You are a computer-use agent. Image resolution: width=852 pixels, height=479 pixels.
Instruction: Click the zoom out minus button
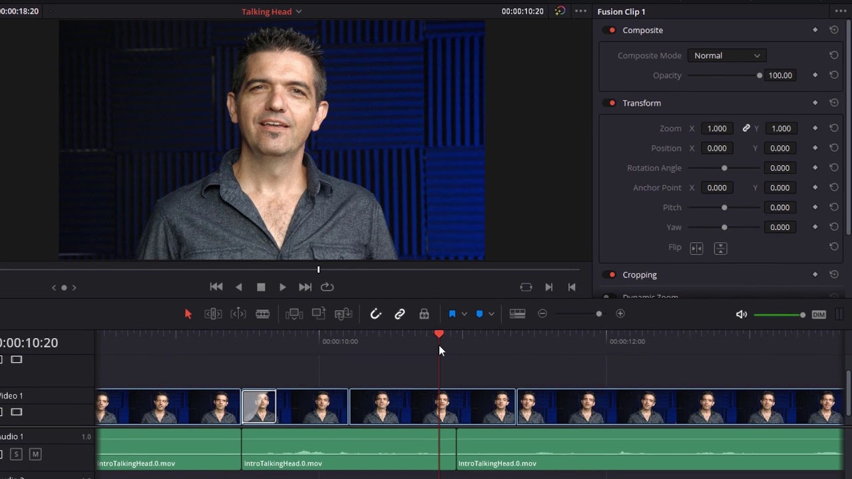tap(542, 314)
